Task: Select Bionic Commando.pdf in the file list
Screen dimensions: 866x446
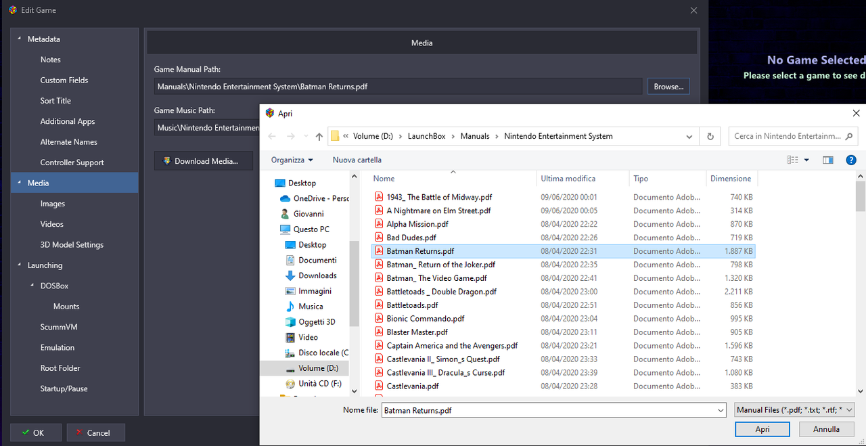Action: 425,319
